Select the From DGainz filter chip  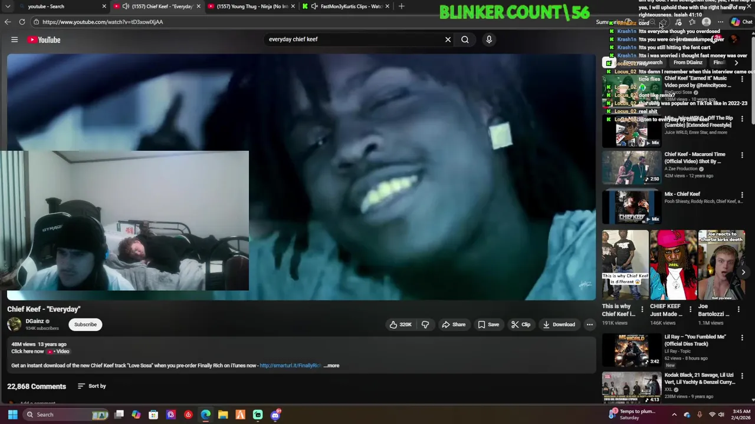coord(688,62)
